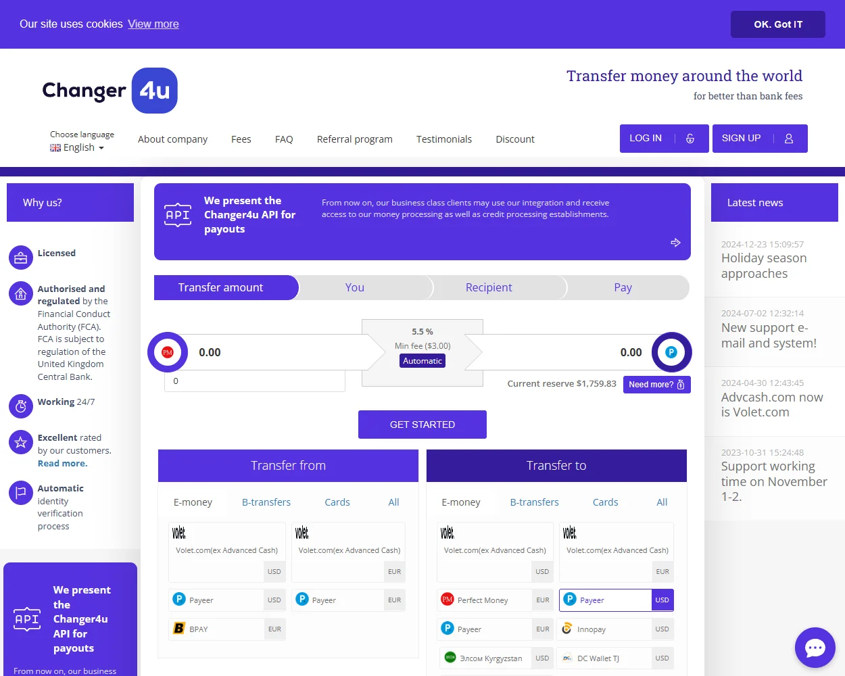Open the Holiday season approaches news
The width and height of the screenshot is (845, 676).
[764, 266]
